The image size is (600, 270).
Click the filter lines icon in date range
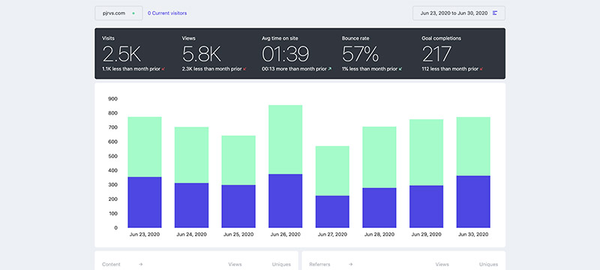(x=495, y=13)
